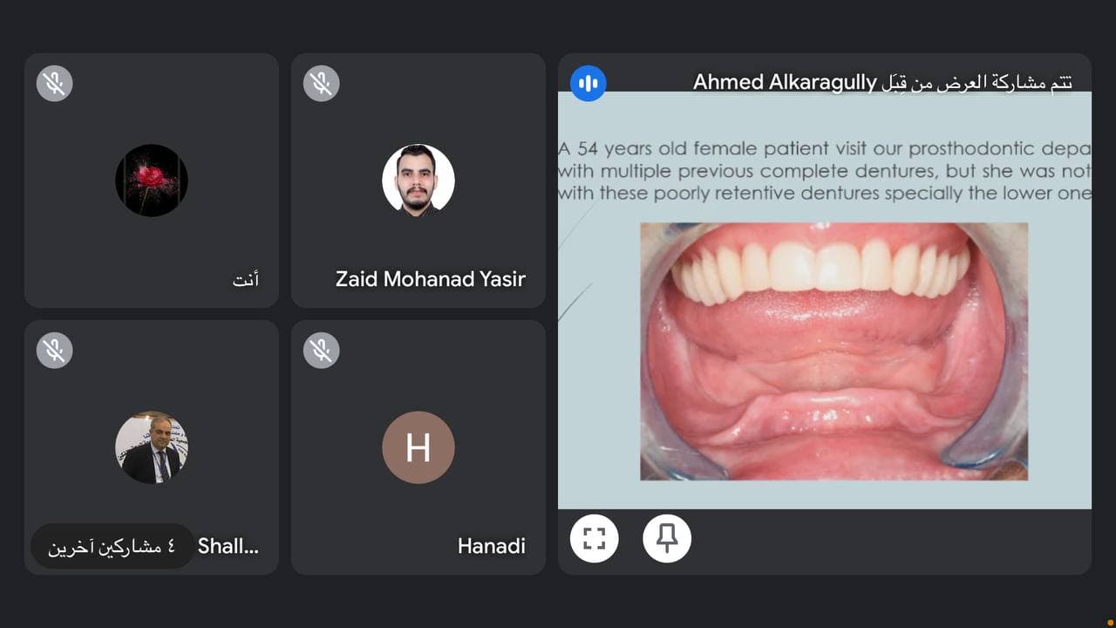1116x628 pixels.
Task: Select the rose profile avatar
Action: pyautogui.click(x=152, y=181)
